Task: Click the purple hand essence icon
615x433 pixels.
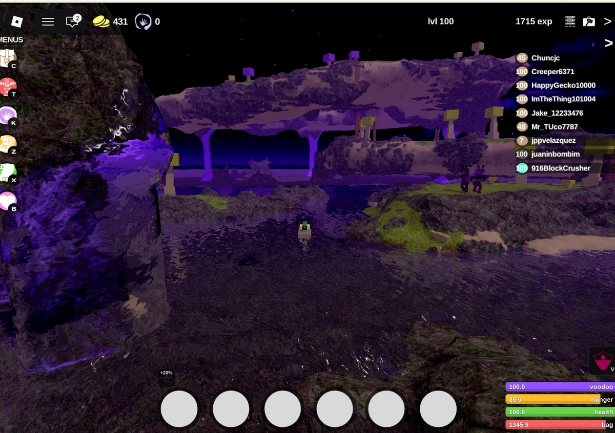Action: 143,21
